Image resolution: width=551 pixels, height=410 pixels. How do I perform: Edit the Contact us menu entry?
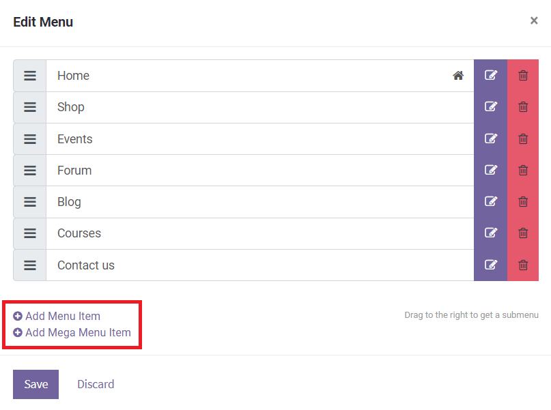click(490, 265)
